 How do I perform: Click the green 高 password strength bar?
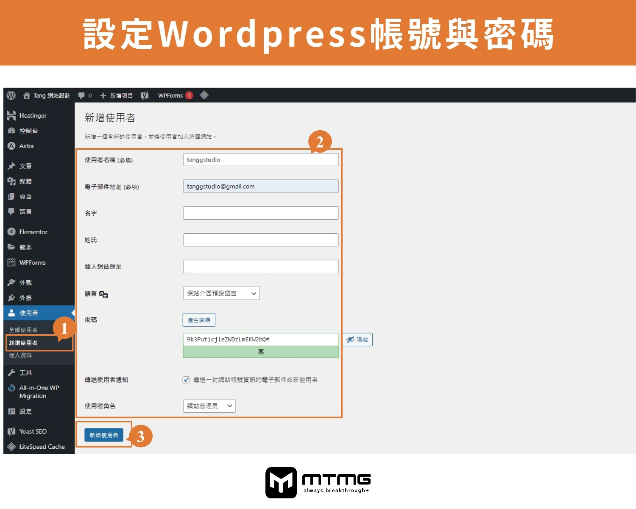260,351
